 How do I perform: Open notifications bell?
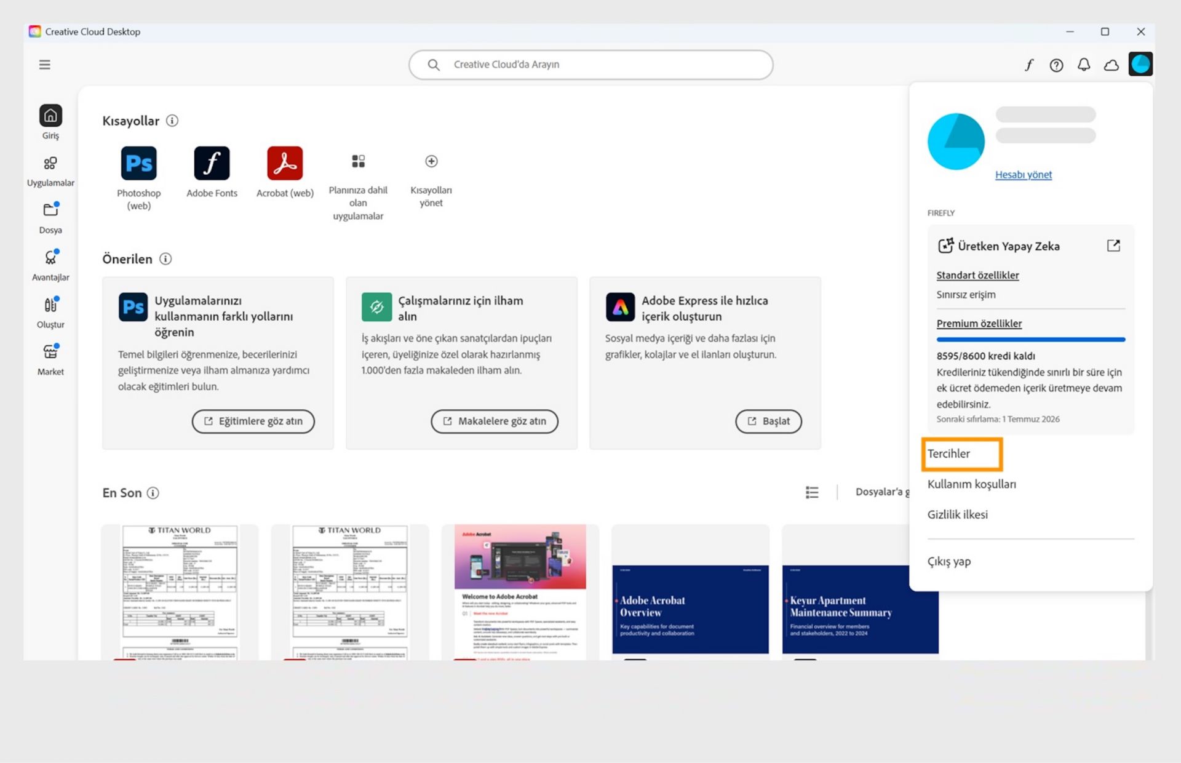tap(1084, 65)
